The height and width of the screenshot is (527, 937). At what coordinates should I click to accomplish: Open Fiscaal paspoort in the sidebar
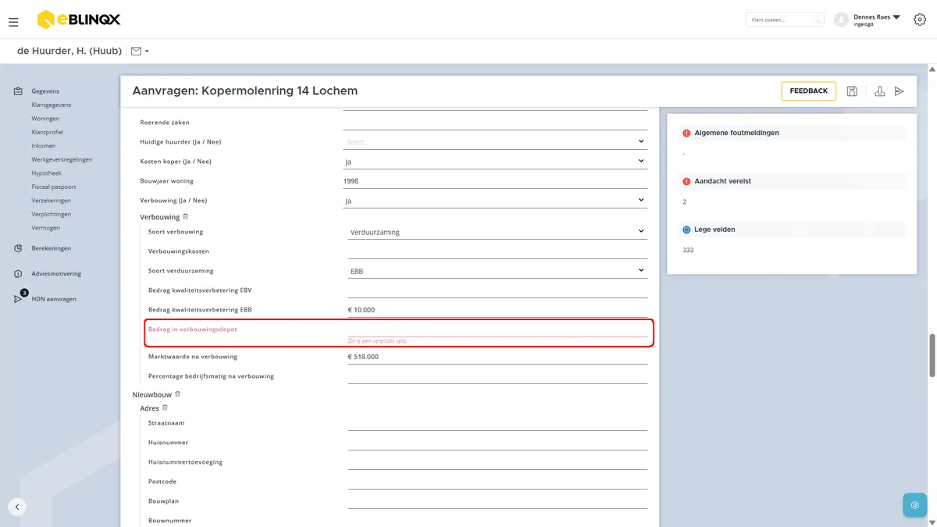(x=54, y=187)
